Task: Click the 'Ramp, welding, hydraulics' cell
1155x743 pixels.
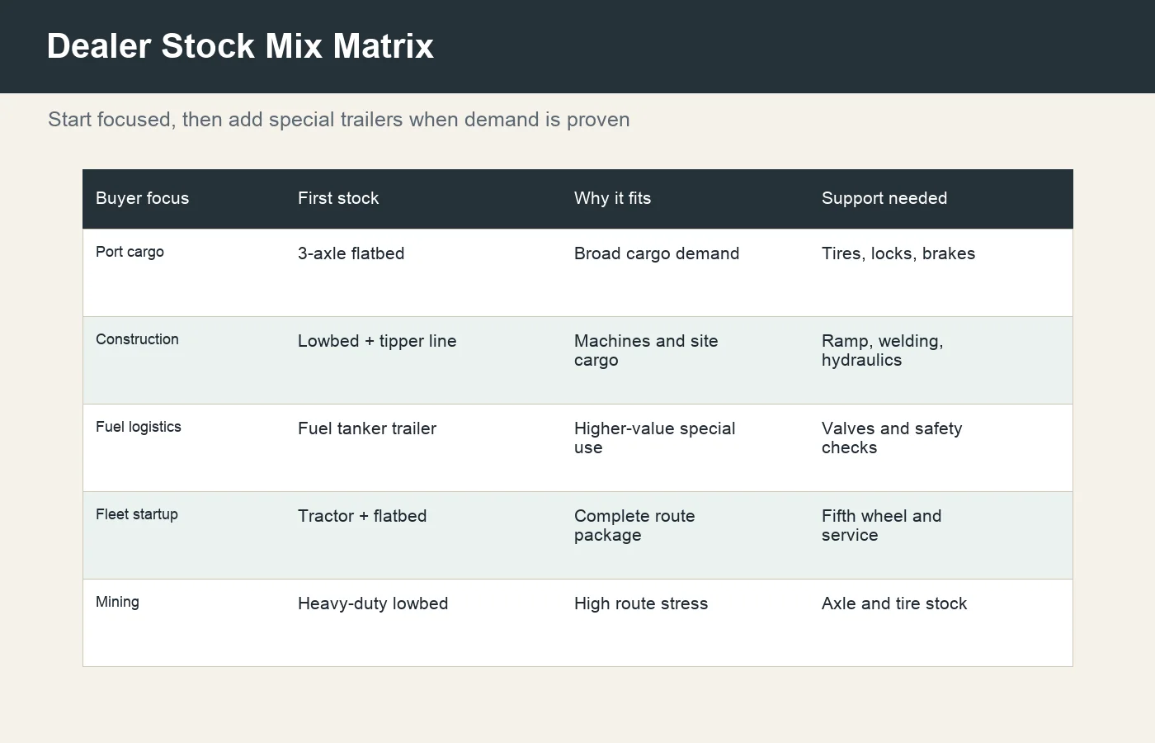Action: tap(882, 350)
